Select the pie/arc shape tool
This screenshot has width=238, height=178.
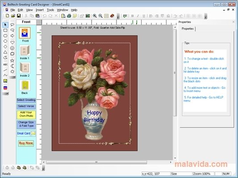pyautogui.click(x=5, y=58)
